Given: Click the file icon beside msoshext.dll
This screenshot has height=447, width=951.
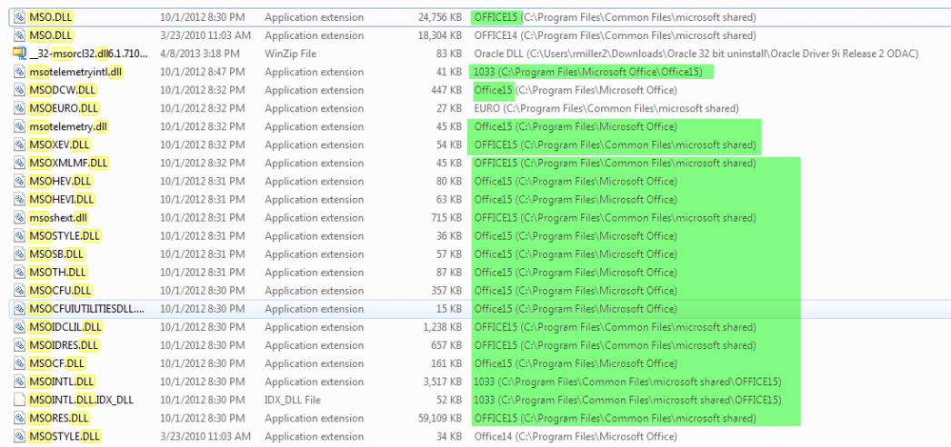Looking at the screenshot, I should [x=19, y=217].
